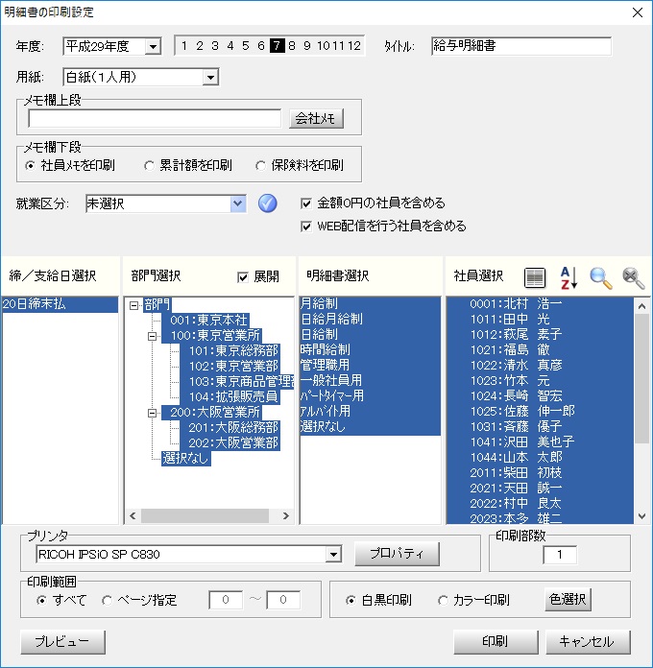Click the clear search icon with X

(634, 278)
